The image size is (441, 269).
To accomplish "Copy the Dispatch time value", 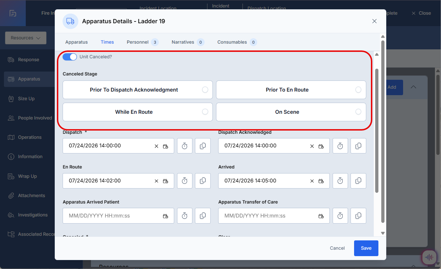I will coord(203,146).
